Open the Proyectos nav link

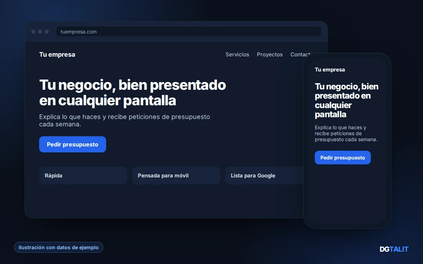(270, 55)
